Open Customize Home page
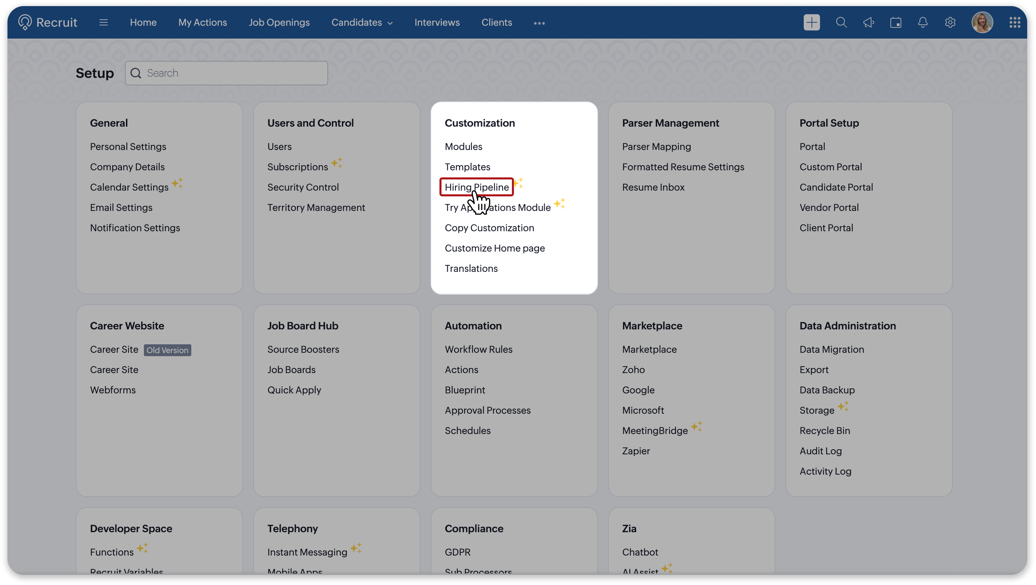Screen dimensions: 1036x585 click(x=495, y=248)
